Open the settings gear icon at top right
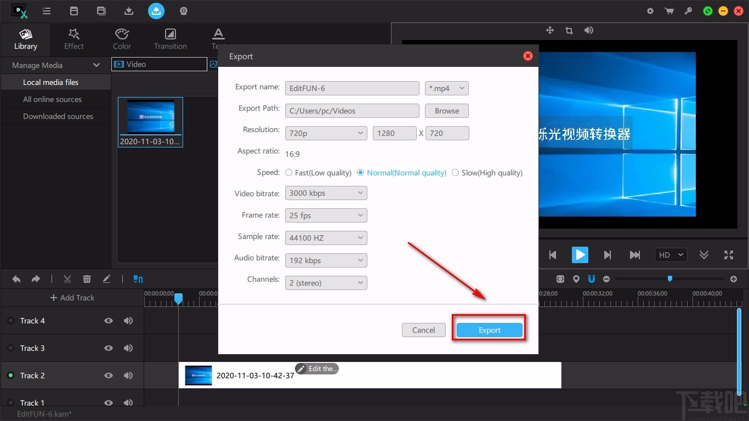749x421 pixels. [x=650, y=11]
